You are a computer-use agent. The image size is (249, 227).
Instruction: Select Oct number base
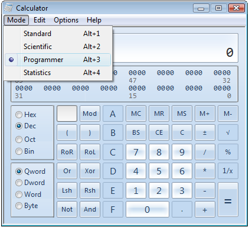[x=25, y=140]
